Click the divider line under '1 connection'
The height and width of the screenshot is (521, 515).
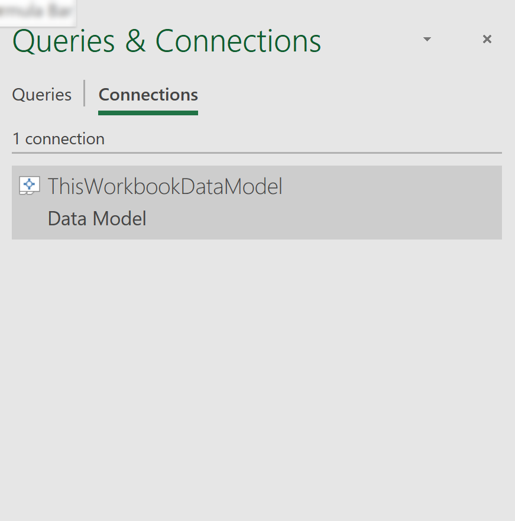(257, 153)
